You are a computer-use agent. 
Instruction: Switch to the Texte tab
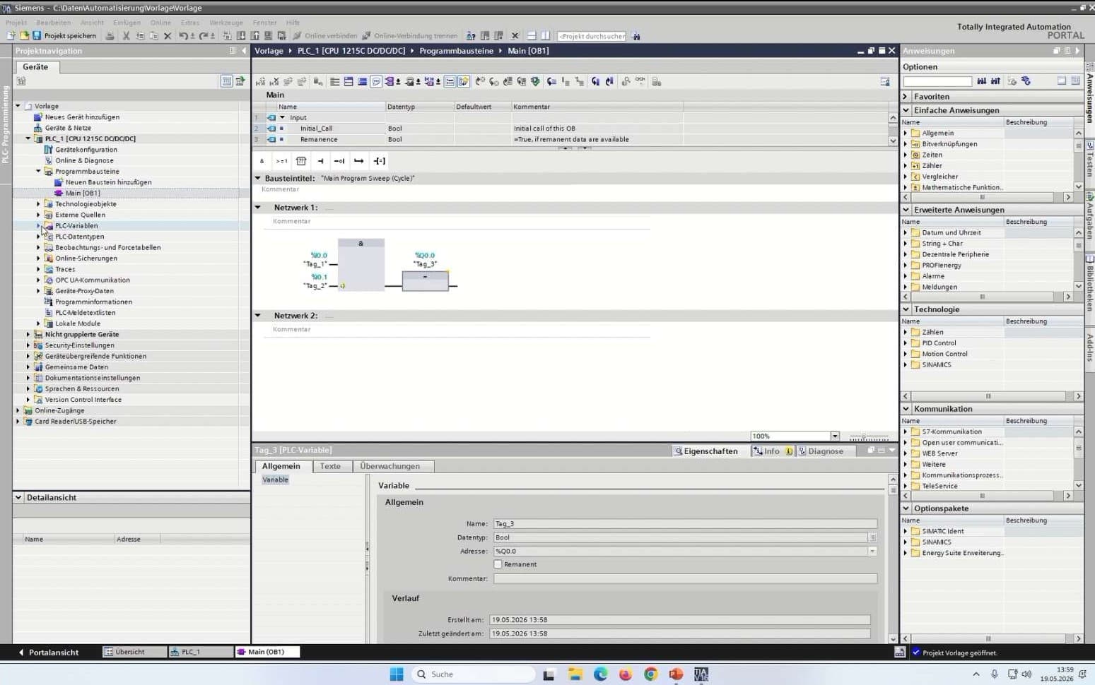click(330, 466)
